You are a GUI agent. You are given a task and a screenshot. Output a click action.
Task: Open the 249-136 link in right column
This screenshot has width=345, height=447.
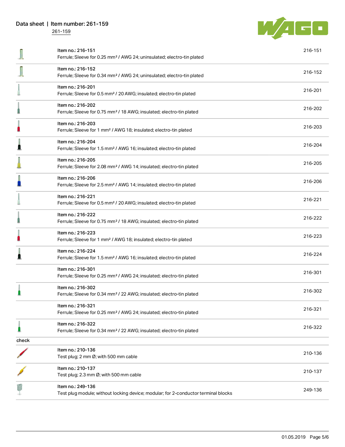(312, 390)
